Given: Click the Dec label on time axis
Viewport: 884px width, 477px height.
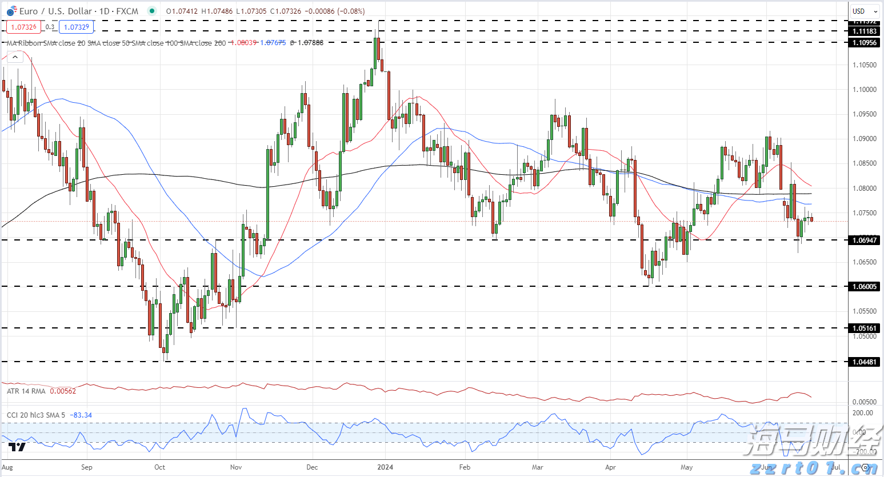Looking at the screenshot, I should tap(312, 467).
